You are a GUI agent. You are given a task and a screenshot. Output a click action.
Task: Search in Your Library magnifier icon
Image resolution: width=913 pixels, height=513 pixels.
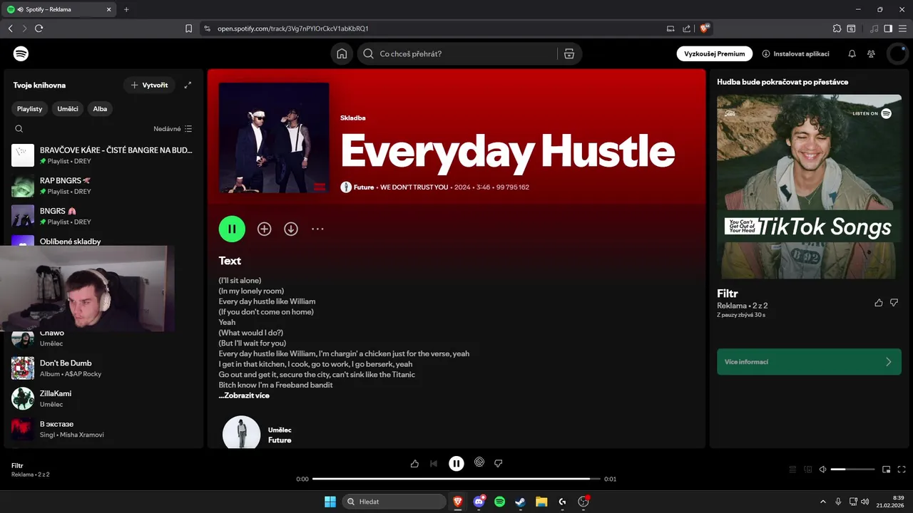(x=19, y=129)
